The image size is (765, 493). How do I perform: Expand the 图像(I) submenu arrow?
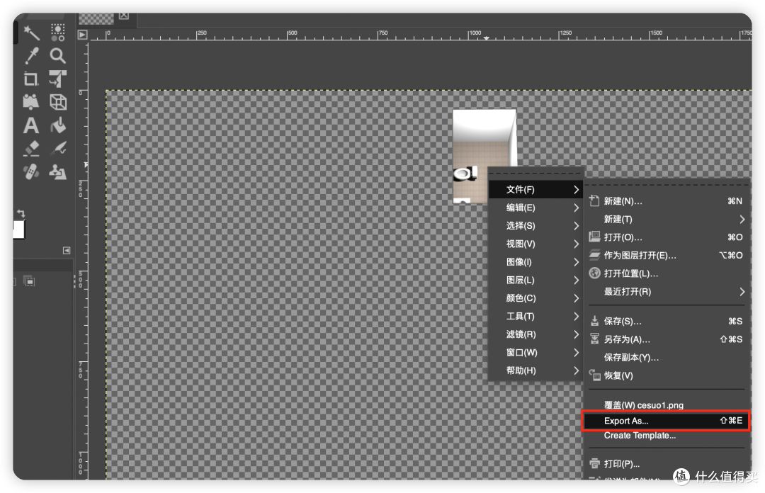[576, 261]
